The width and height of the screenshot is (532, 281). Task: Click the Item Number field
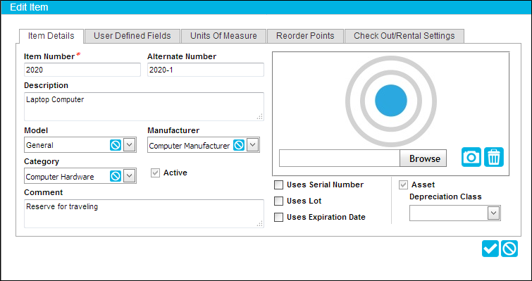[x=82, y=70]
